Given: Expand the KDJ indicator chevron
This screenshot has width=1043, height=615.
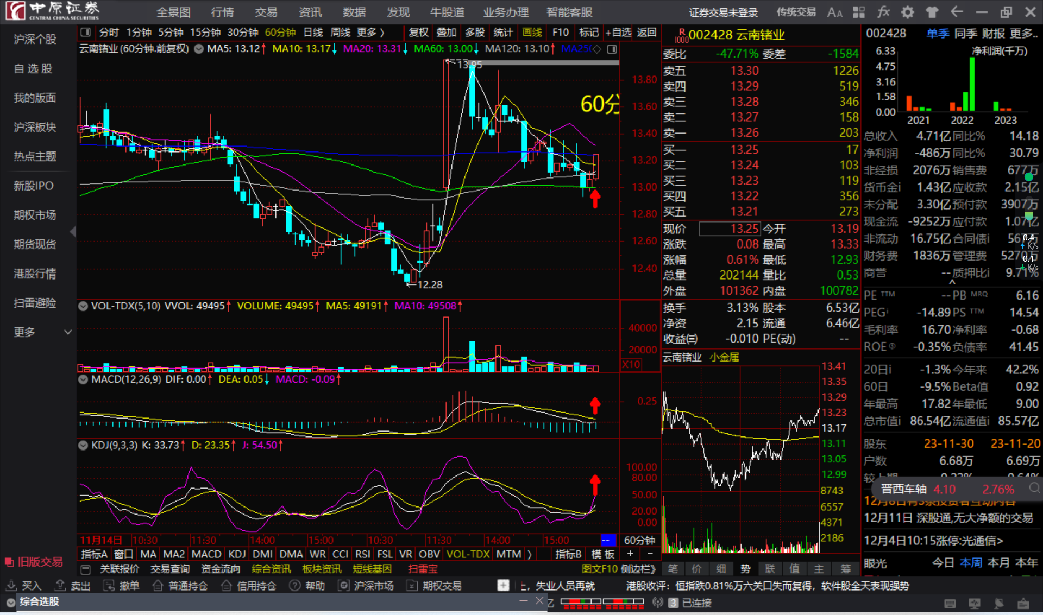Looking at the screenshot, I should click(x=83, y=445).
